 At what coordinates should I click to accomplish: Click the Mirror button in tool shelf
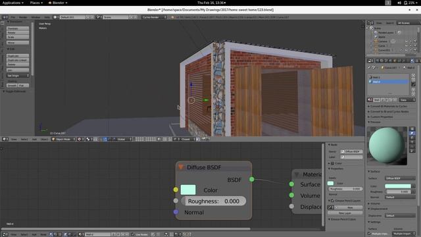18,42
